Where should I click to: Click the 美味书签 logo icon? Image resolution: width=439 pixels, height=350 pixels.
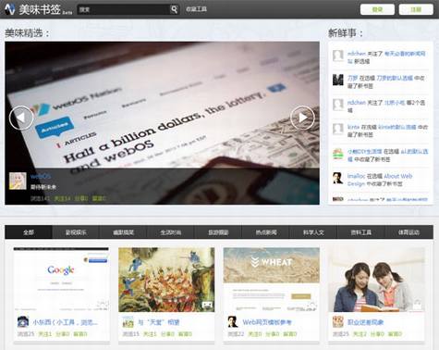point(10,9)
